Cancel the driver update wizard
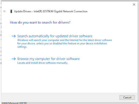 (127, 98)
